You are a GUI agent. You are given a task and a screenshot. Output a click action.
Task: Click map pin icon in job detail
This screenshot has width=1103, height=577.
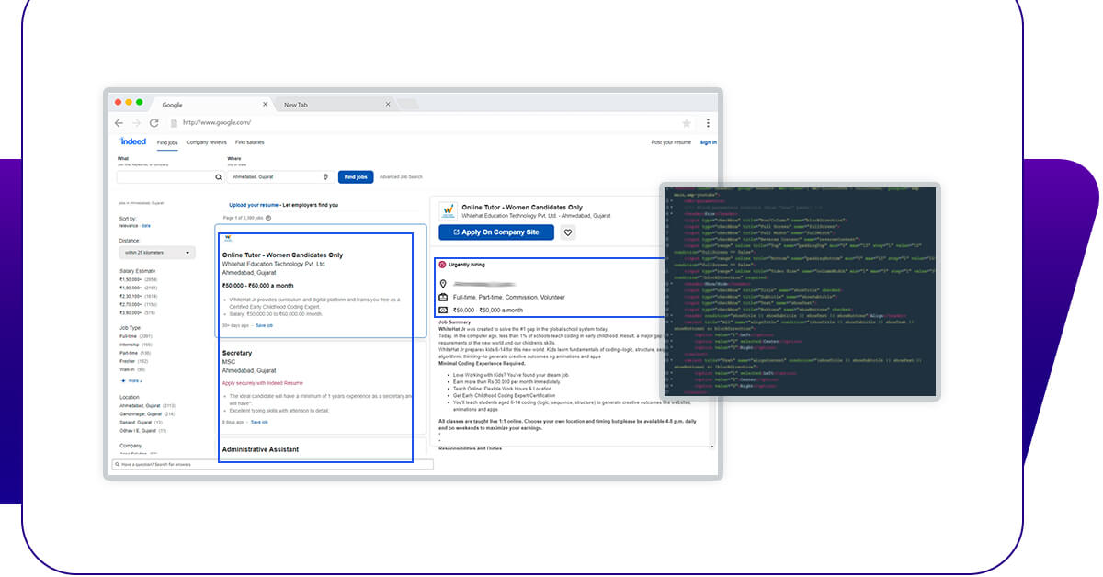(x=443, y=284)
